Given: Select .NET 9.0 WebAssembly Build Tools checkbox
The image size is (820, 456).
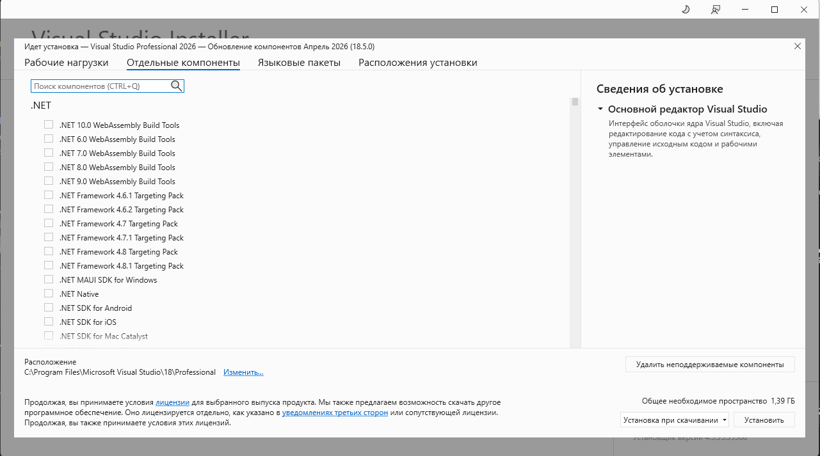Looking at the screenshot, I should coord(49,181).
